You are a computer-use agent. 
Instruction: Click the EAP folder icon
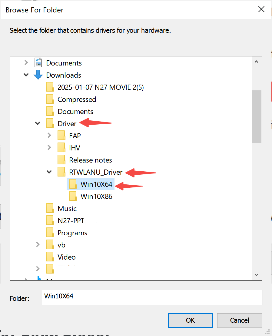tap(61, 136)
